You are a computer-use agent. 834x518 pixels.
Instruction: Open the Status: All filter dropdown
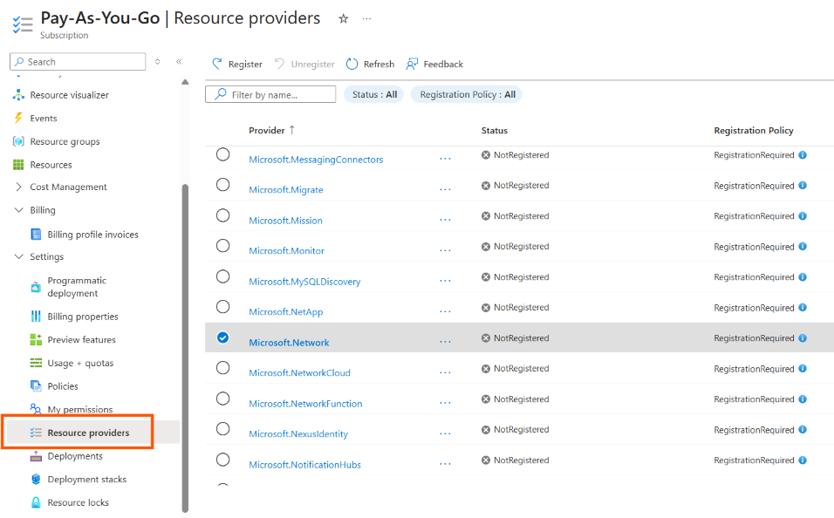pos(373,93)
